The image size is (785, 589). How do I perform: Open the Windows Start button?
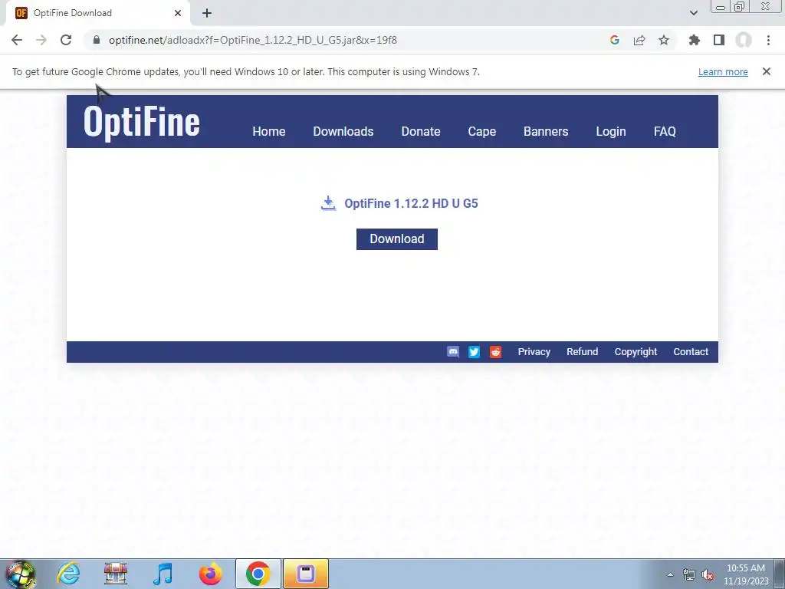pyautogui.click(x=21, y=574)
